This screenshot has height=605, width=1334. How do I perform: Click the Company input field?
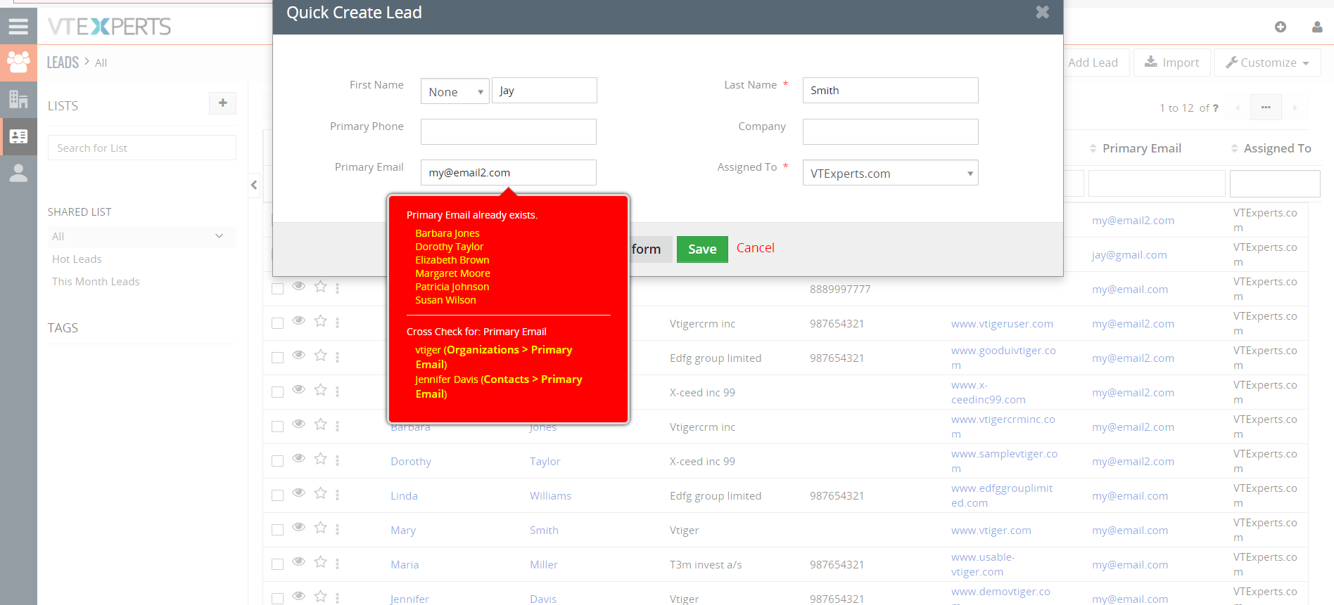pyautogui.click(x=890, y=131)
